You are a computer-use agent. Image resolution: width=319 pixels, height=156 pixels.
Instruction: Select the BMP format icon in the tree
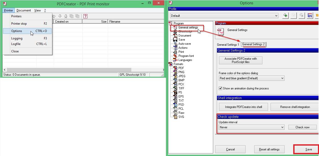coord(175,80)
